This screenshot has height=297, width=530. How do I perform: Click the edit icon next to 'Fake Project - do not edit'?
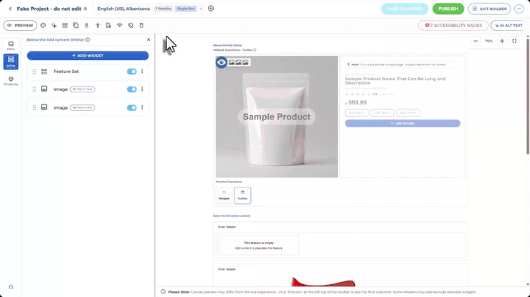[85, 9]
